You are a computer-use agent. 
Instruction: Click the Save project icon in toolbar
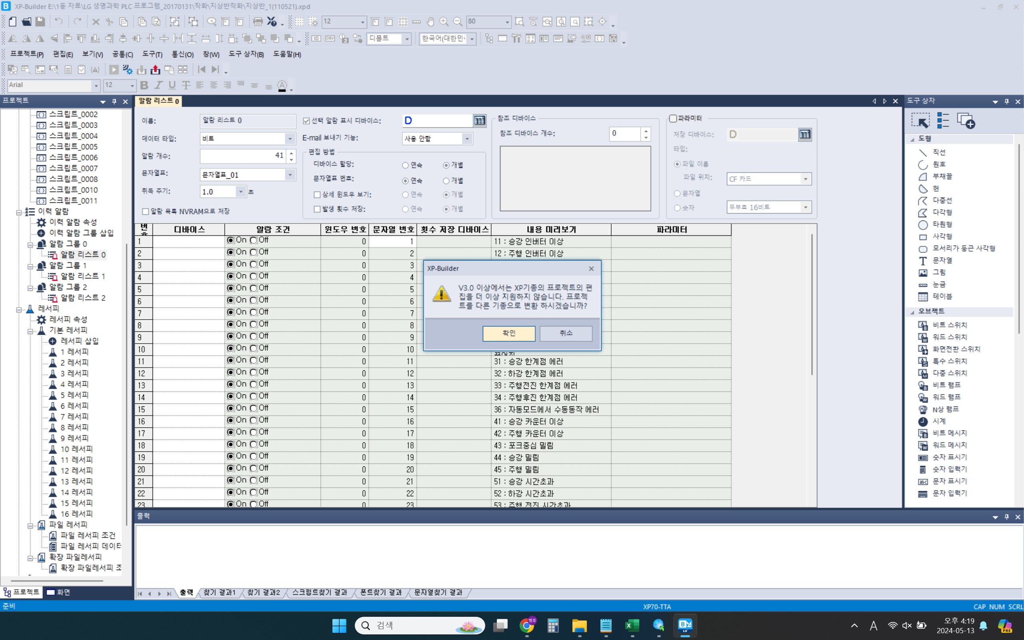40,22
